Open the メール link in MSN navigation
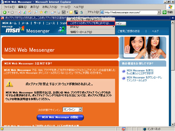The height and width of the screenshot is (131, 175). [25, 23]
